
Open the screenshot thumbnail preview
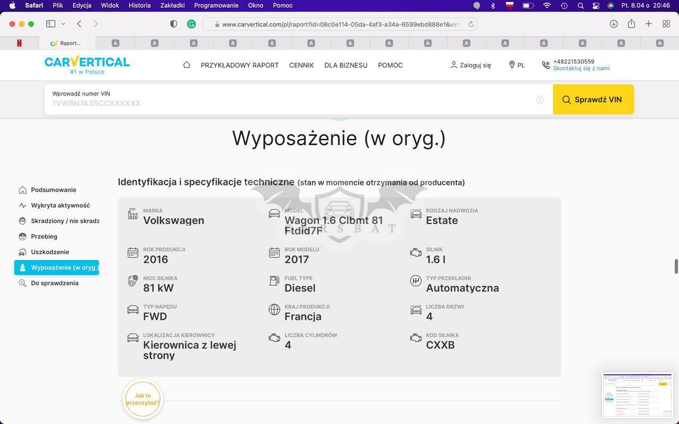pos(638,395)
